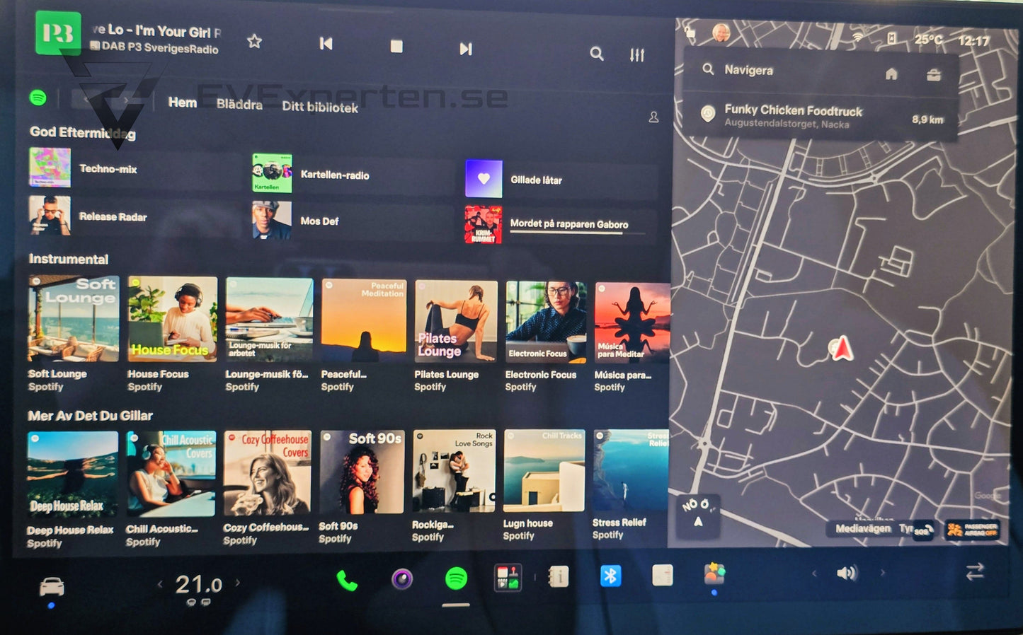Image resolution: width=1023 pixels, height=635 pixels.
Task: Tap the SOS emergency call icon
Action: [x=923, y=530]
